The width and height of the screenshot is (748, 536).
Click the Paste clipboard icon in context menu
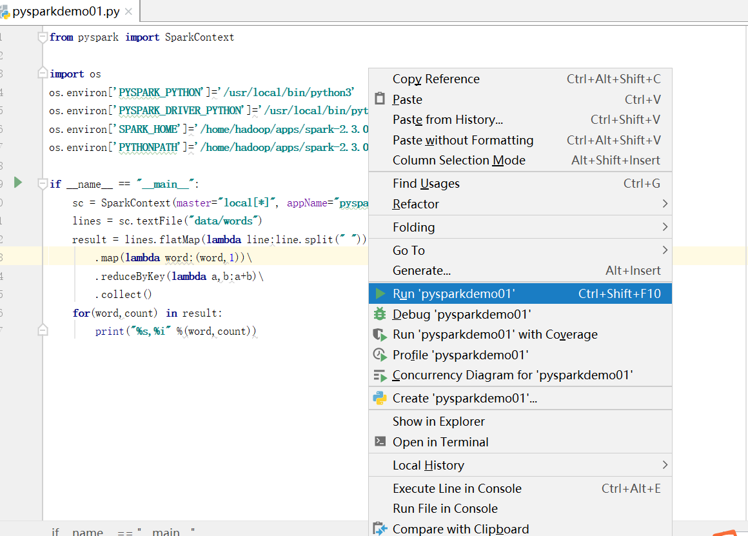[380, 99]
